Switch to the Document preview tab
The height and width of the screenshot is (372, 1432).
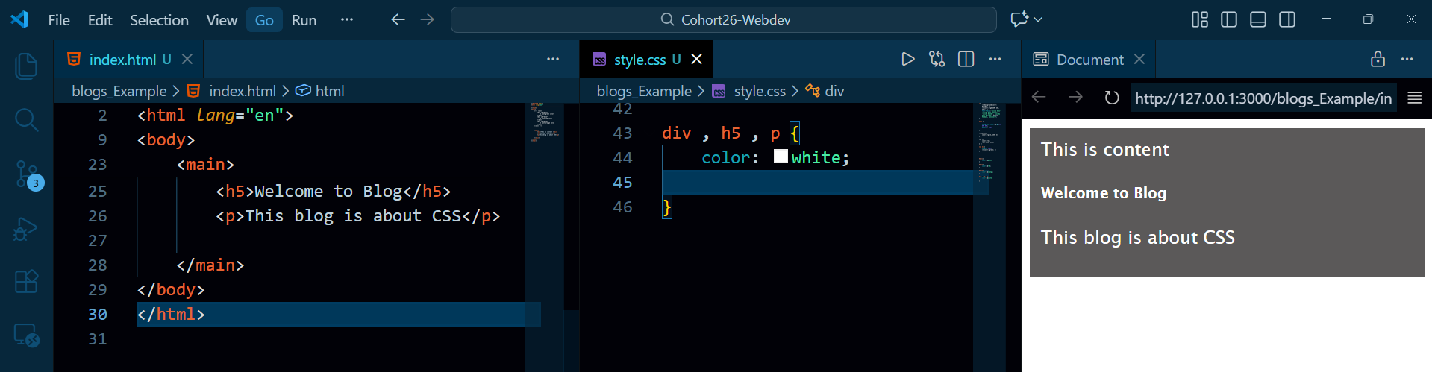click(1089, 60)
